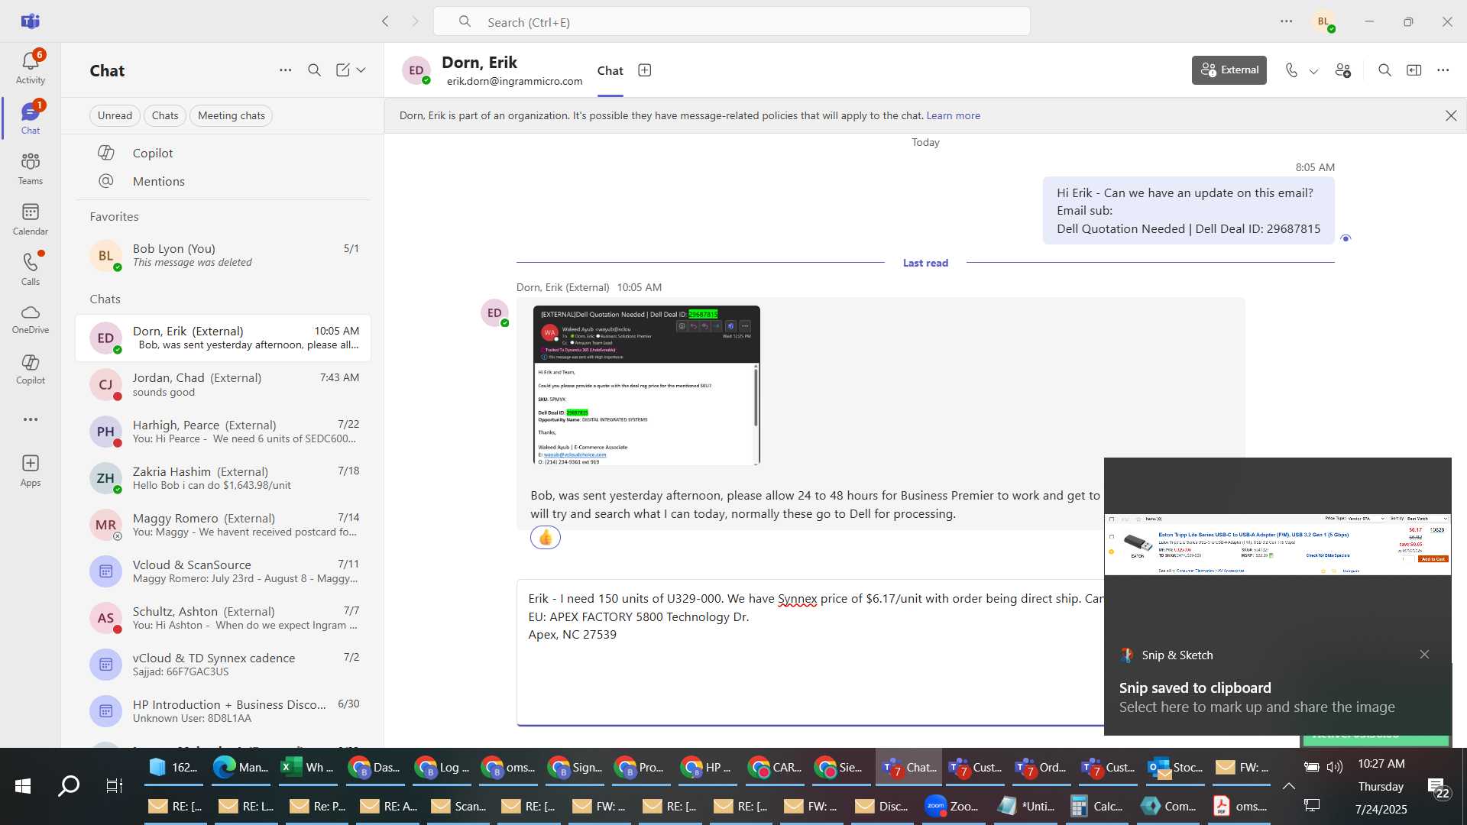Dismiss the organization policy banner

pyautogui.click(x=1451, y=115)
